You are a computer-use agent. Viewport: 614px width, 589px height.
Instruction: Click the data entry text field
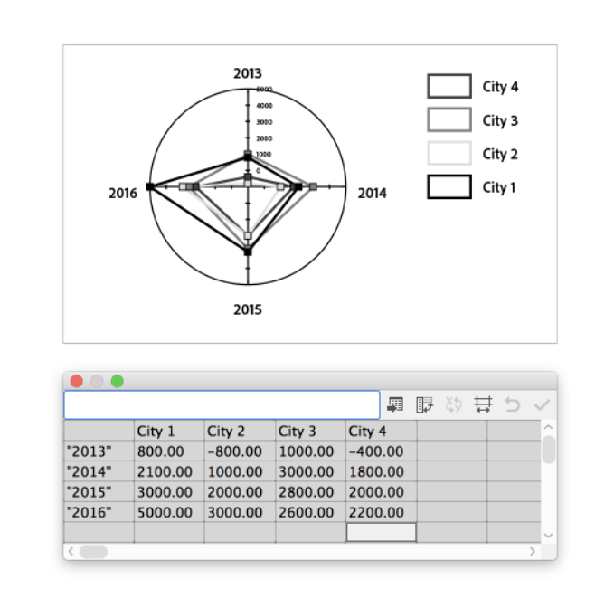point(222,404)
